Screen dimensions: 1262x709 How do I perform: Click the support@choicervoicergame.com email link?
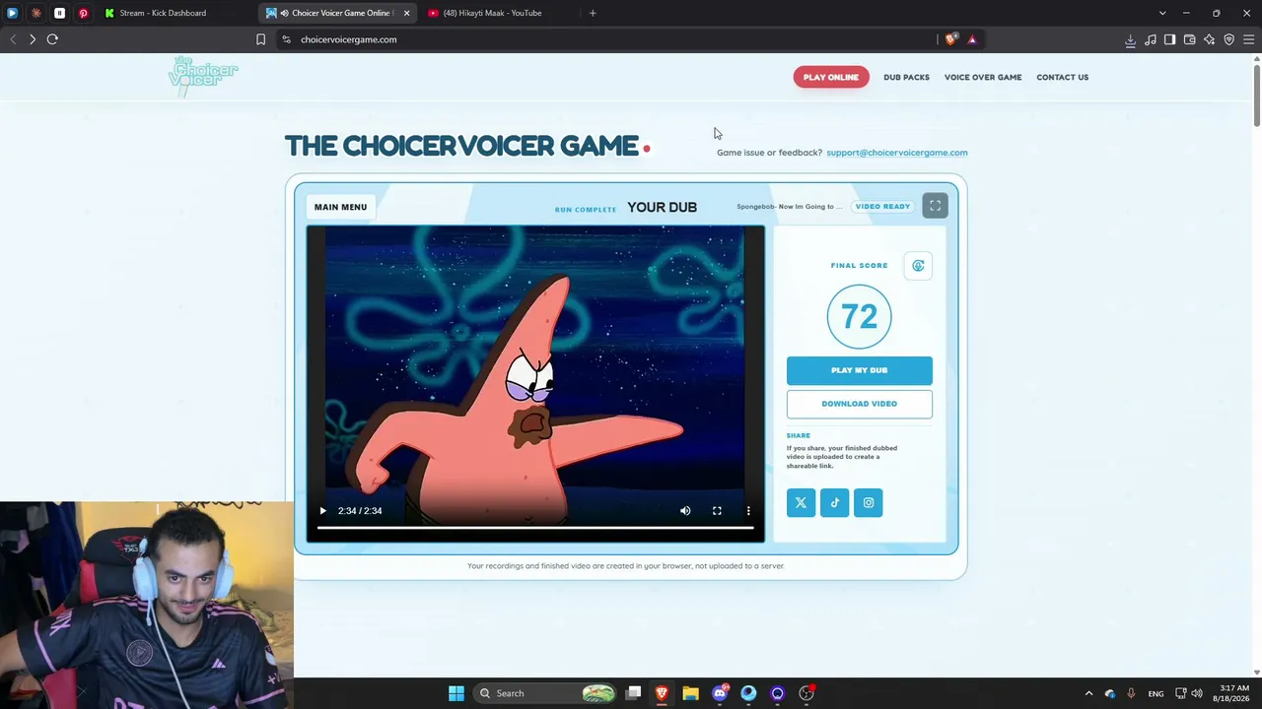(x=897, y=153)
